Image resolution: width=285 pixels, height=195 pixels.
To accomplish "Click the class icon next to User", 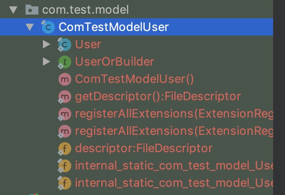I will pos(64,44).
